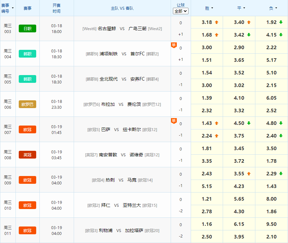
Task: Select lose odds 5.10 for match 005
Action: point(272,72)
